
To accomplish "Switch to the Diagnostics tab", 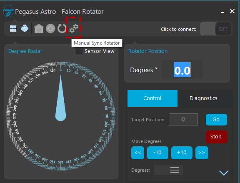I will [203, 98].
